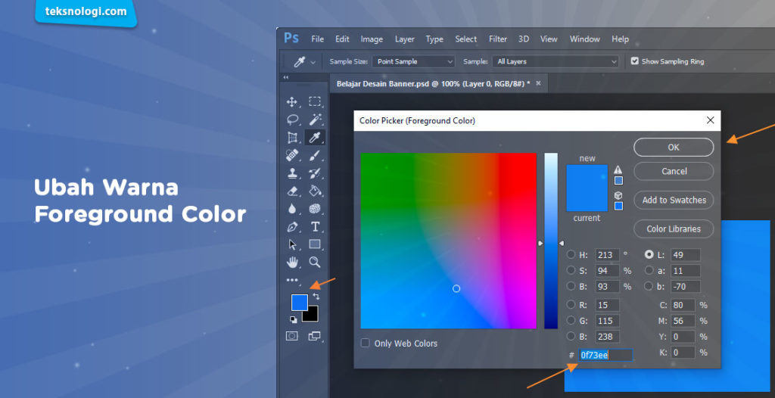The height and width of the screenshot is (398, 775).
Task: Click the vertical lightness slider bar
Action: pos(551,241)
